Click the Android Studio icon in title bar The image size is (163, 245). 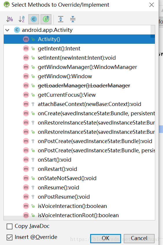[x=7, y=5]
